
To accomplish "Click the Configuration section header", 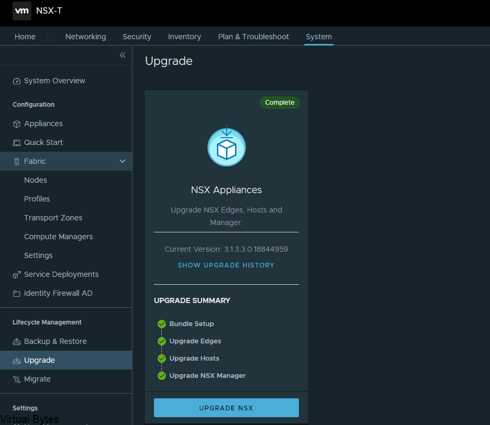I will (34, 105).
